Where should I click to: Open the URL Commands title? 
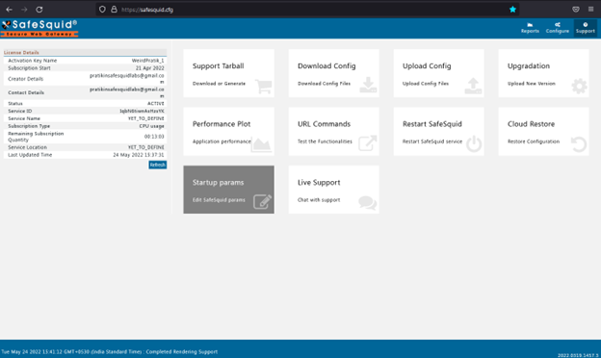[324, 124]
